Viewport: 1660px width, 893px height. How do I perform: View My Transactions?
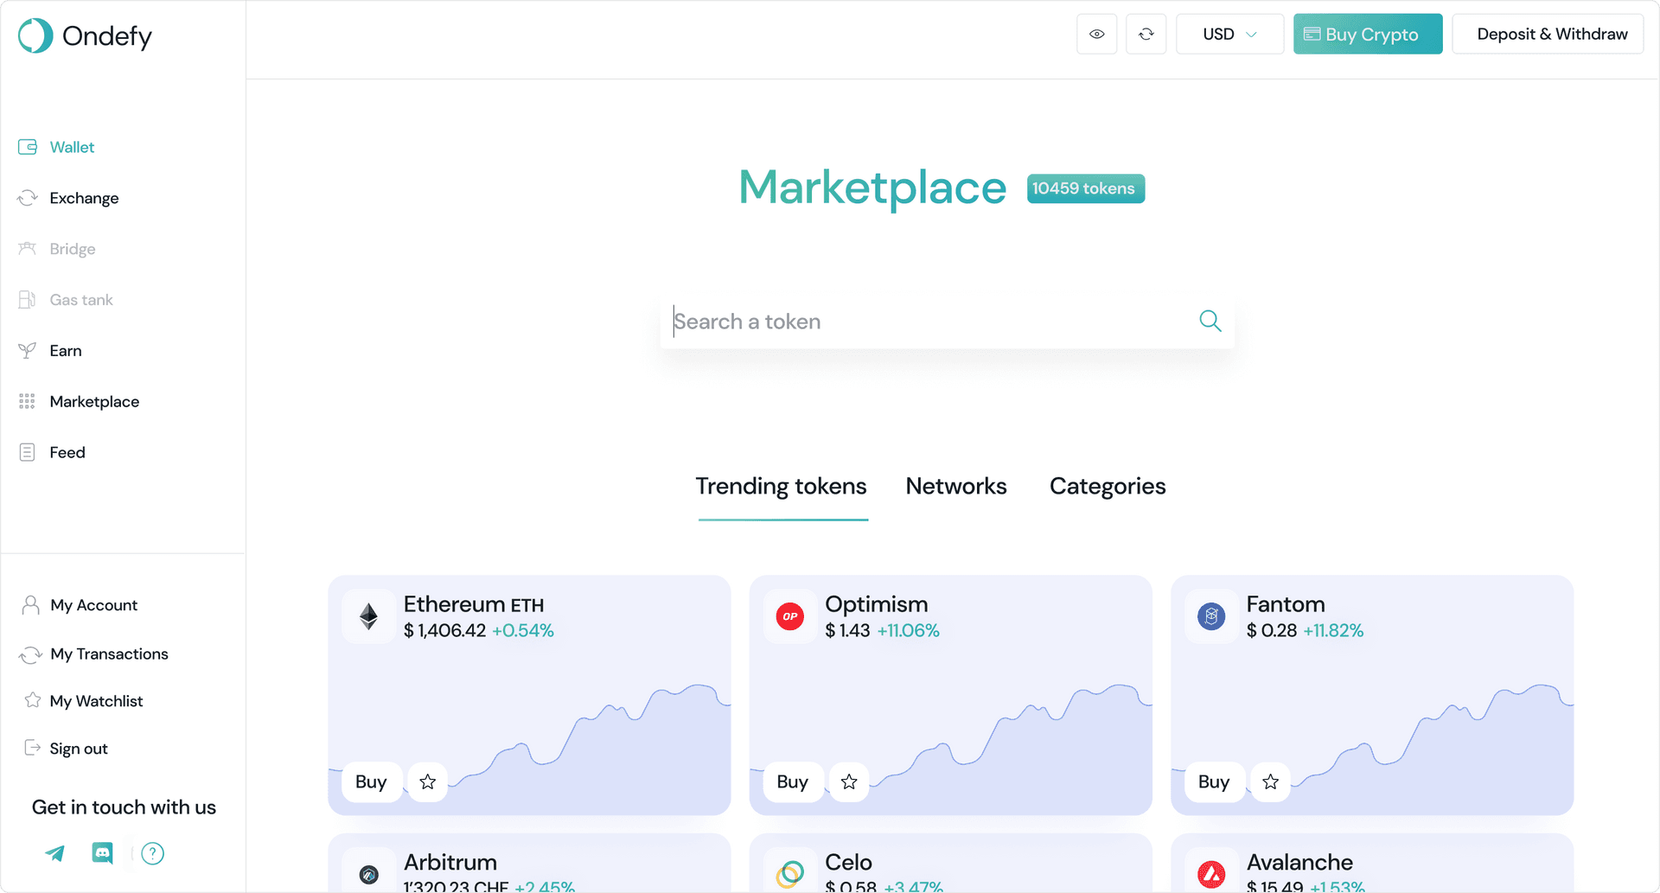point(109,654)
